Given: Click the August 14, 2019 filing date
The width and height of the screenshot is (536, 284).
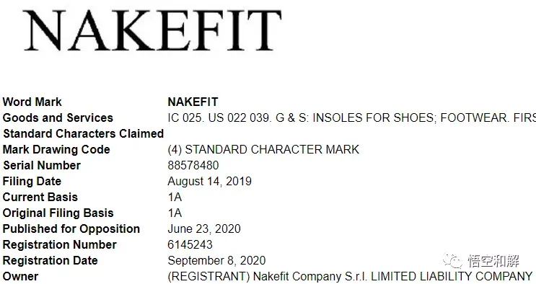Looking at the screenshot, I should coord(209,181).
